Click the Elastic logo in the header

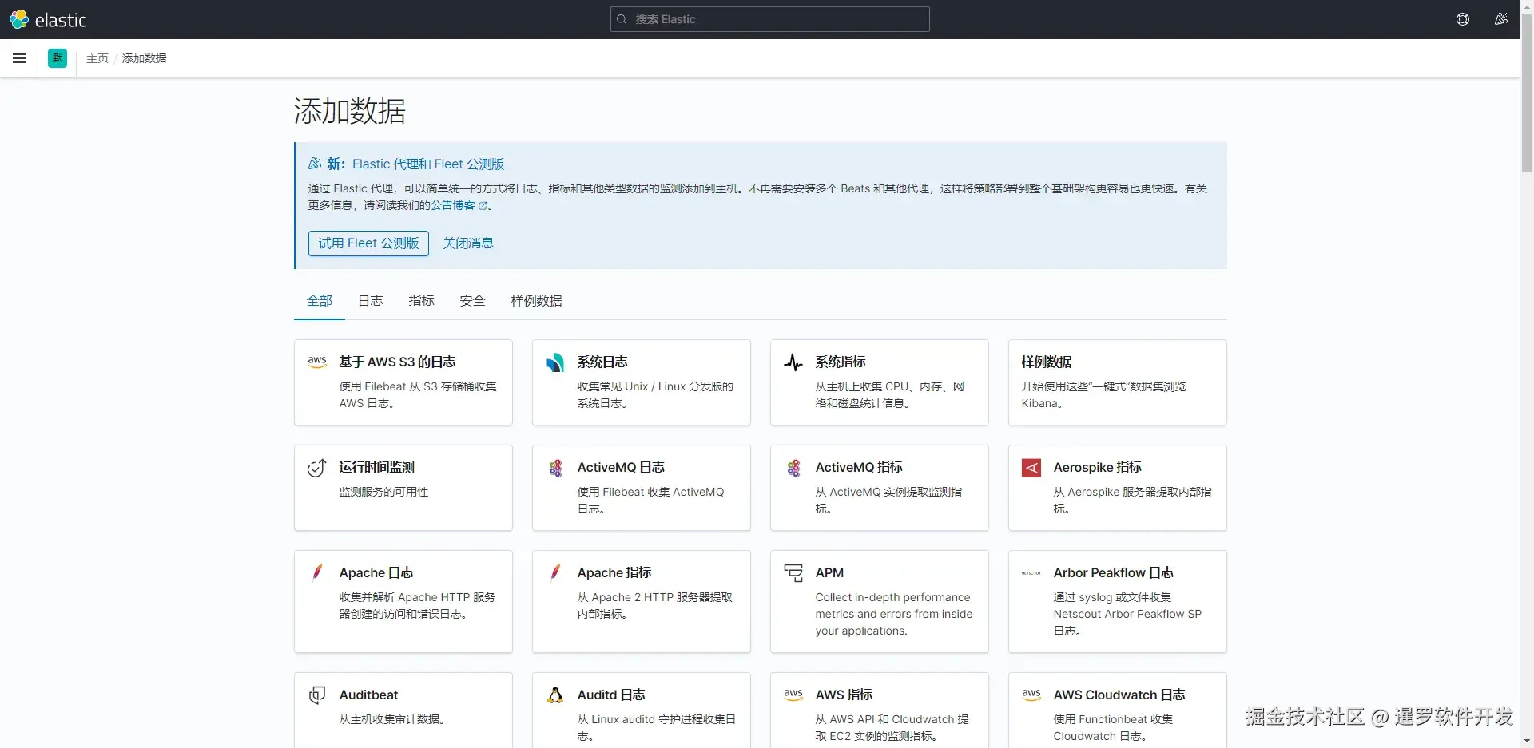click(x=48, y=19)
